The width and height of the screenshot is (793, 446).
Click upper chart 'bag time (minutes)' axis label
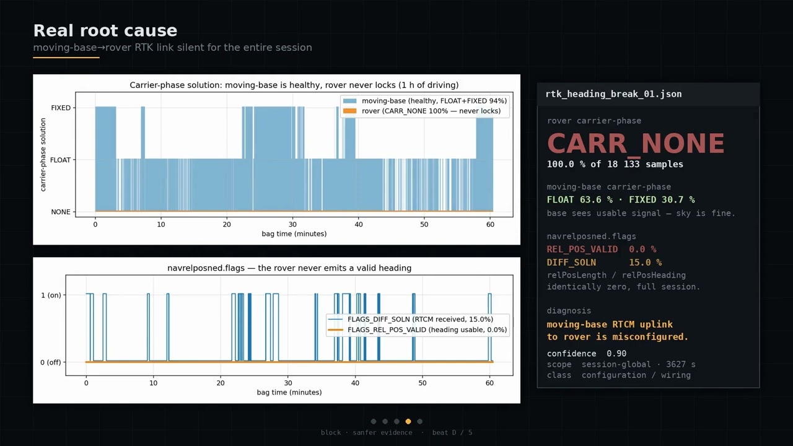coord(294,234)
